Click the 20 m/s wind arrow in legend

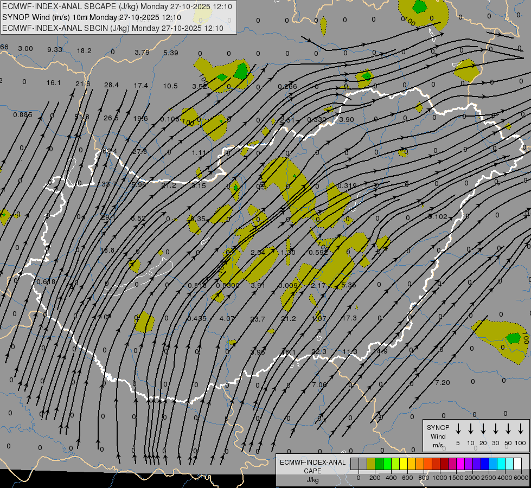coord(483,429)
